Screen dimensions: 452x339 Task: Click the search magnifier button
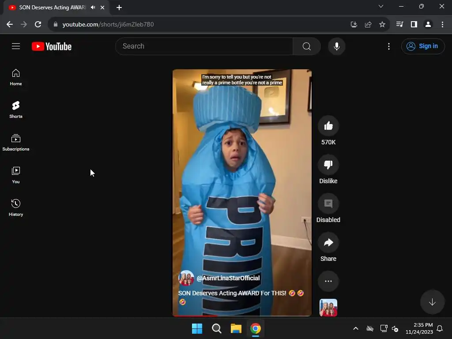pos(307,46)
